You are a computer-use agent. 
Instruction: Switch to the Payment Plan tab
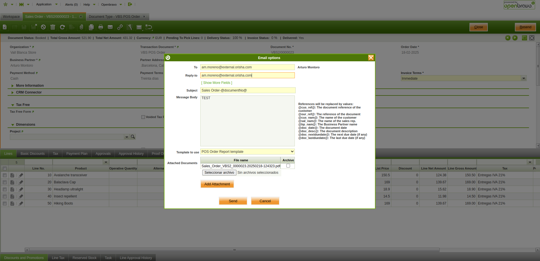[77, 154]
